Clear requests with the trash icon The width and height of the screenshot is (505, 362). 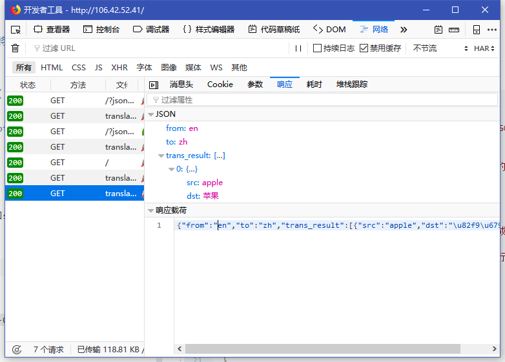tap(15, 48)
